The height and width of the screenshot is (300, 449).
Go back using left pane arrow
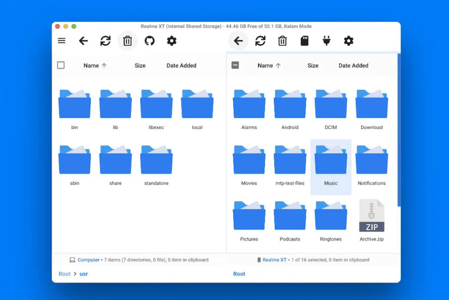(x=83, y=41)
